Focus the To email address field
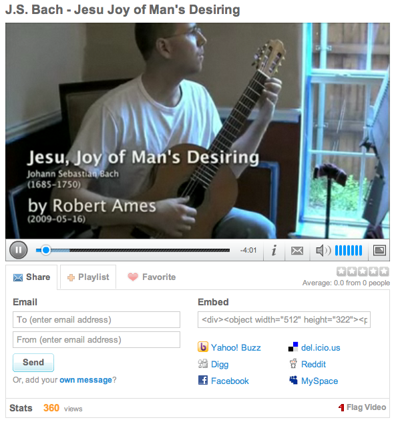The width and height of the screenshot is (396, 424). pyautogui.click(x=96, y=319)
